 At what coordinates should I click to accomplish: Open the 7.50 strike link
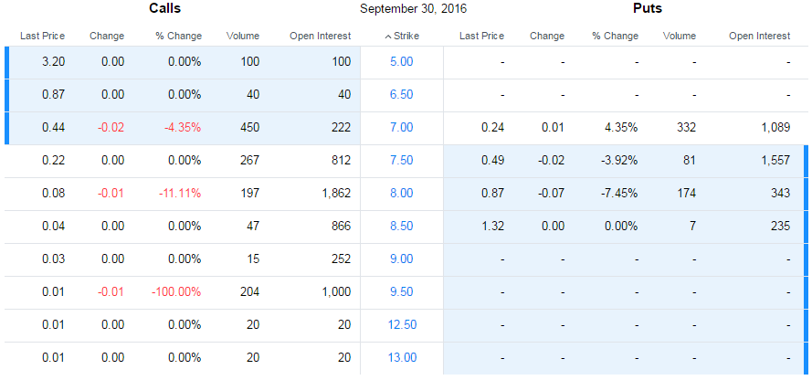click(402, 161)
